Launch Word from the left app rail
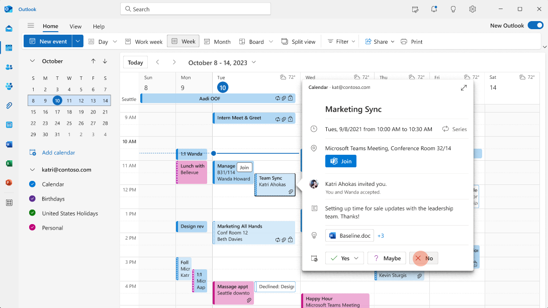 [9, 144]
